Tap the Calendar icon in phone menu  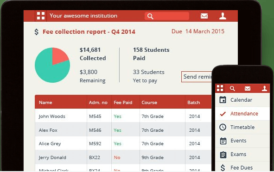223,100
